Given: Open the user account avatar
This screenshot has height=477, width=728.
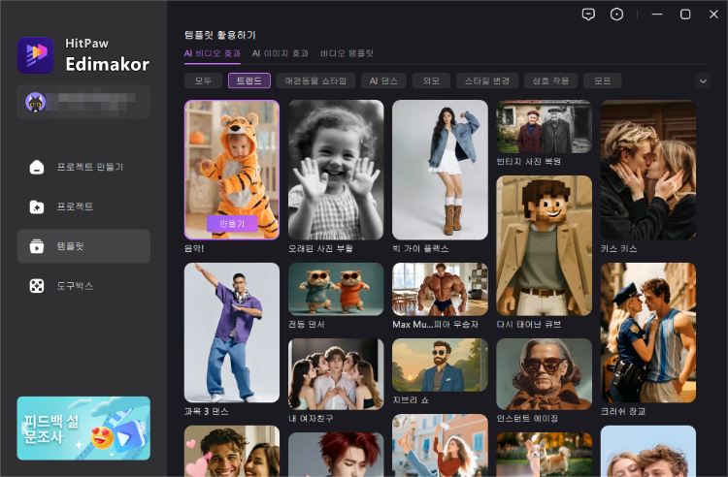Looking at the screenshot, I should point(35,102).
